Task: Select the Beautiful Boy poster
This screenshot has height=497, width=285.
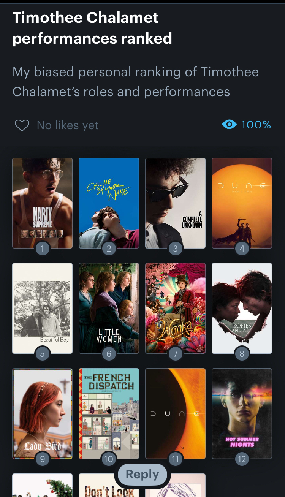Action: click(42, 306)
